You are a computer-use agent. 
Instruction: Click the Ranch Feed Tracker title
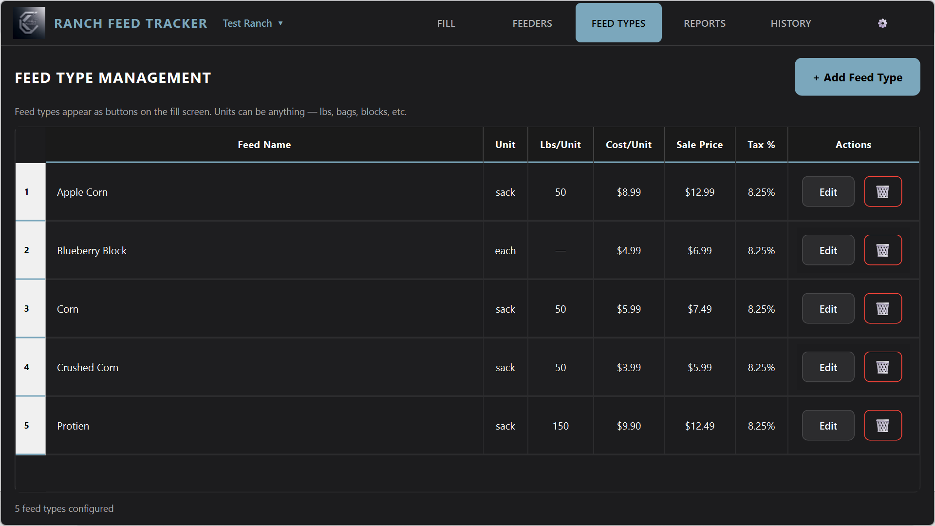click(x=131, y=23)
